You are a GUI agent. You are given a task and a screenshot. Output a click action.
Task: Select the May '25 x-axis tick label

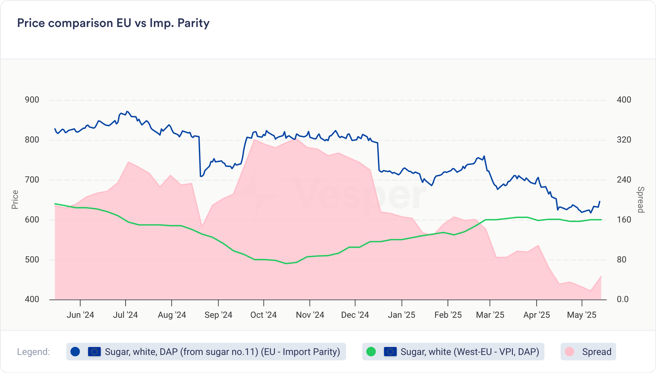[581, 315]
